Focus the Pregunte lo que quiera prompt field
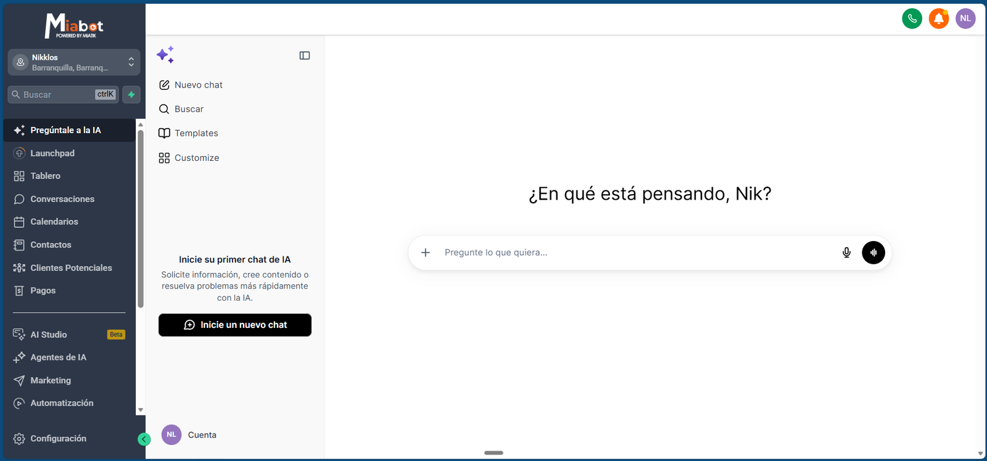The width and height of the screenshot is (987, 461). 638,253
